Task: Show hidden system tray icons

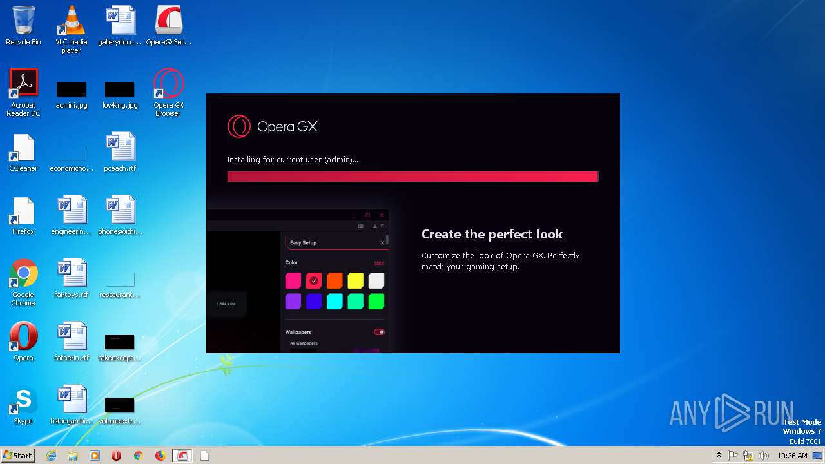Action: [x=719, y=456]
